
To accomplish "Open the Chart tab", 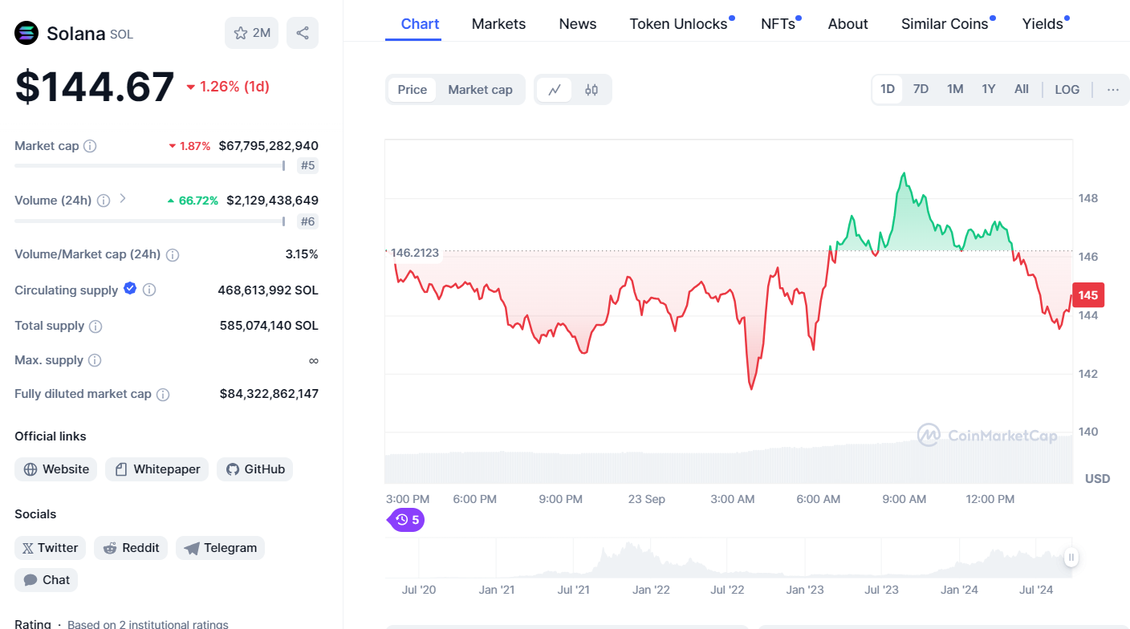I will (x=420, y=24).
